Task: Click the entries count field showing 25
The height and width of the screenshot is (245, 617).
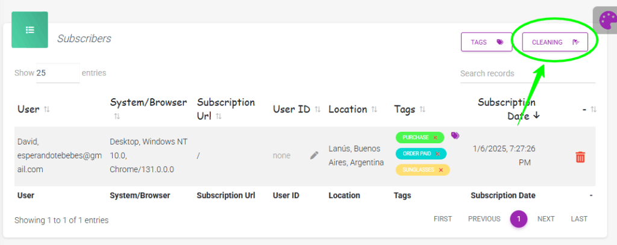Action: pos(57,73)
